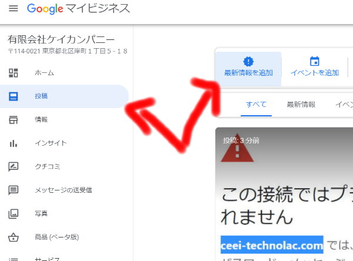353x261 pixels.
Task: Switch to the すべて tab
Action: [x=256, y=105]
